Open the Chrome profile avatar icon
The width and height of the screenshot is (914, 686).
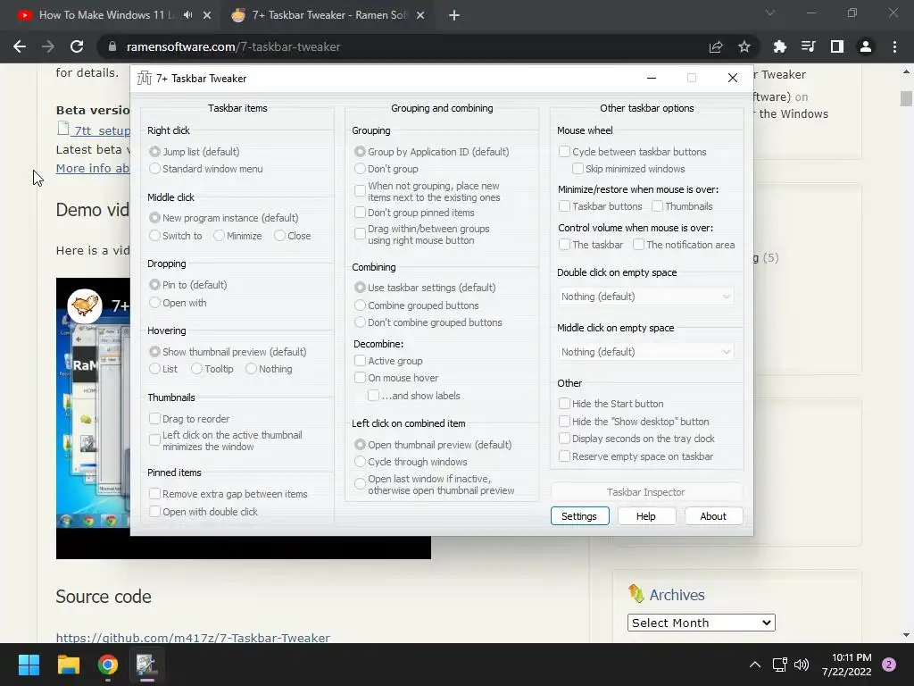click(x=865, y=46)
